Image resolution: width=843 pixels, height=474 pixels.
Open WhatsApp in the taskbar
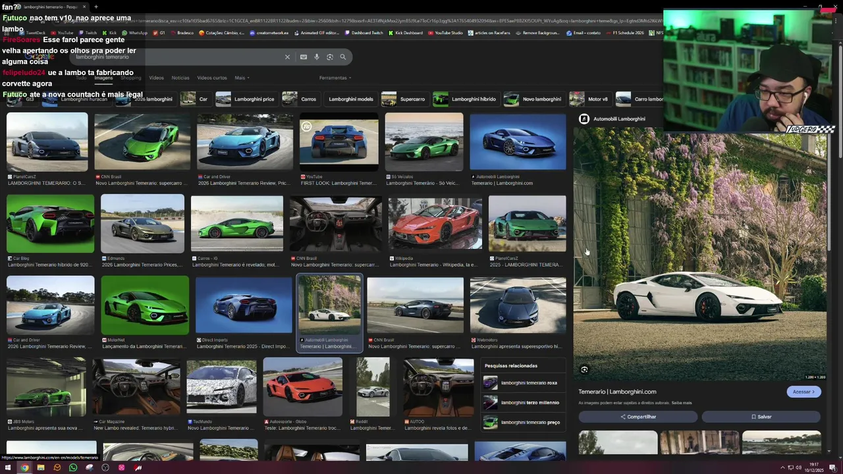click(x=73, y=467)
